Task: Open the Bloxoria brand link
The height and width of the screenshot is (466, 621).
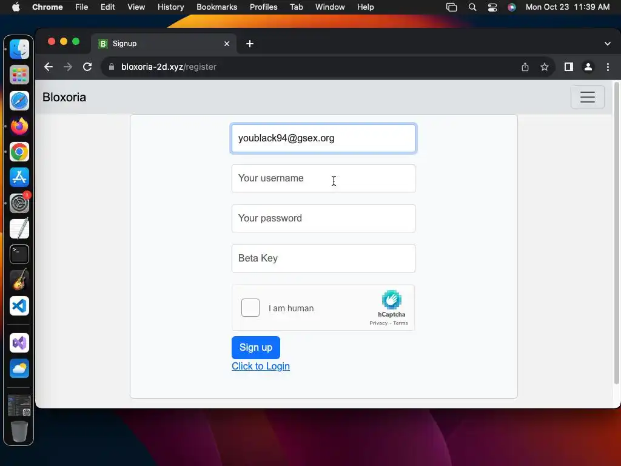Action: pyautogui.click(x=64, y=97)
